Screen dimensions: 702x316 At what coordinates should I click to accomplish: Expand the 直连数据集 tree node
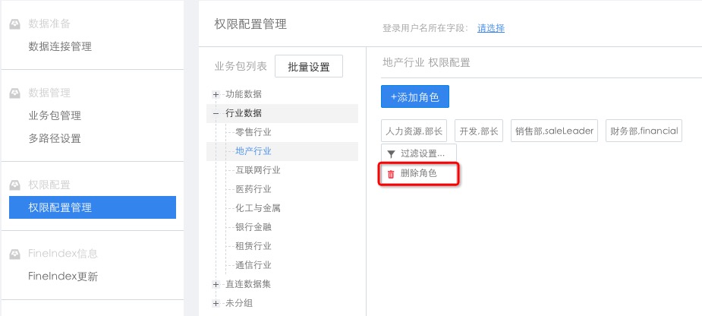point(216,284)
